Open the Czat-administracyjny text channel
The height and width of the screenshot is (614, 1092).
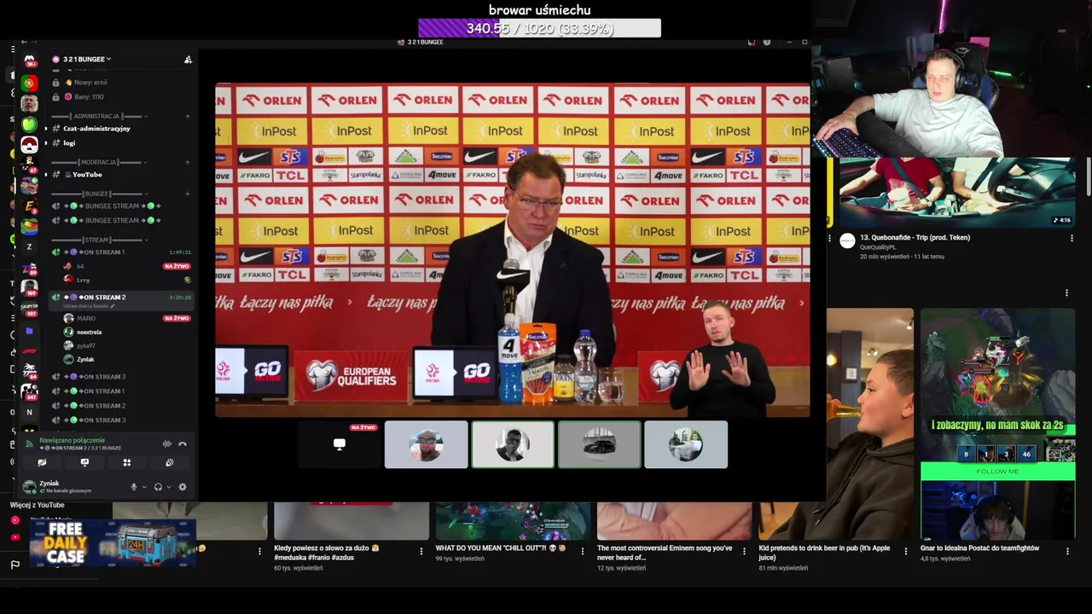pyautogui.click(x=96, y=129)
